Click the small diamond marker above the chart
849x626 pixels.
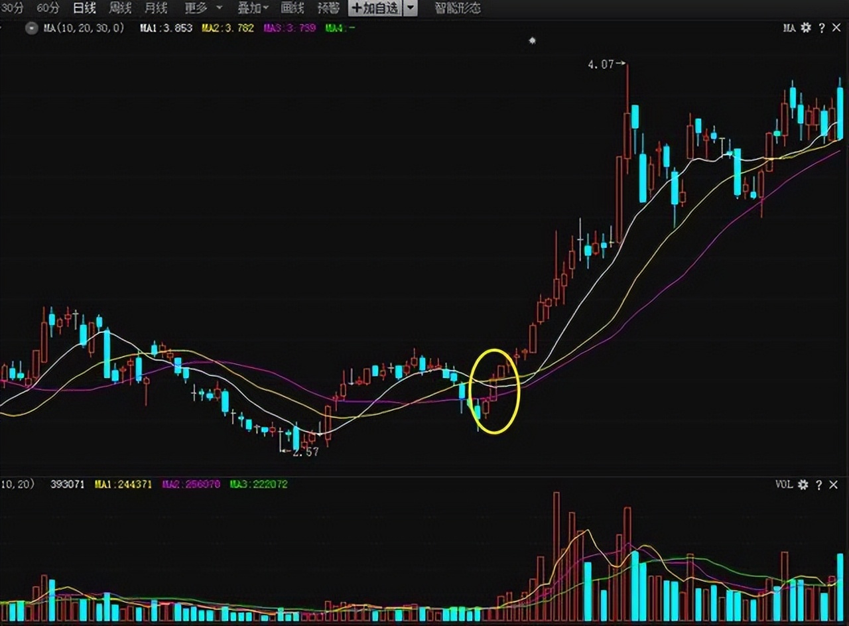(x=532, y=40)
